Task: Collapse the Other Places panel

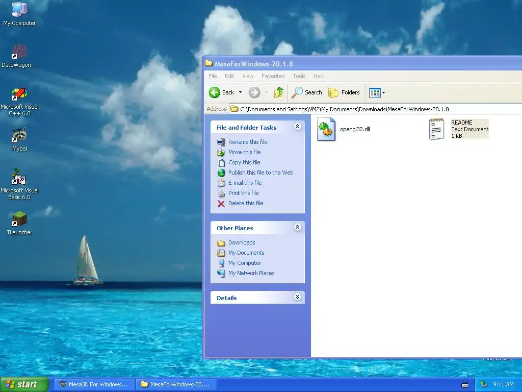Action: tap(298, 227)
